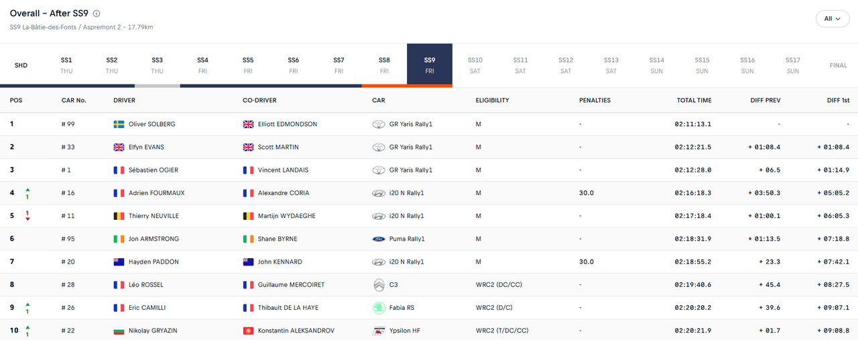Click the Lancia logo beside Ypsilon HF
Screen dimensions: 858x340
pyautogui.click(x=379, y=331)
